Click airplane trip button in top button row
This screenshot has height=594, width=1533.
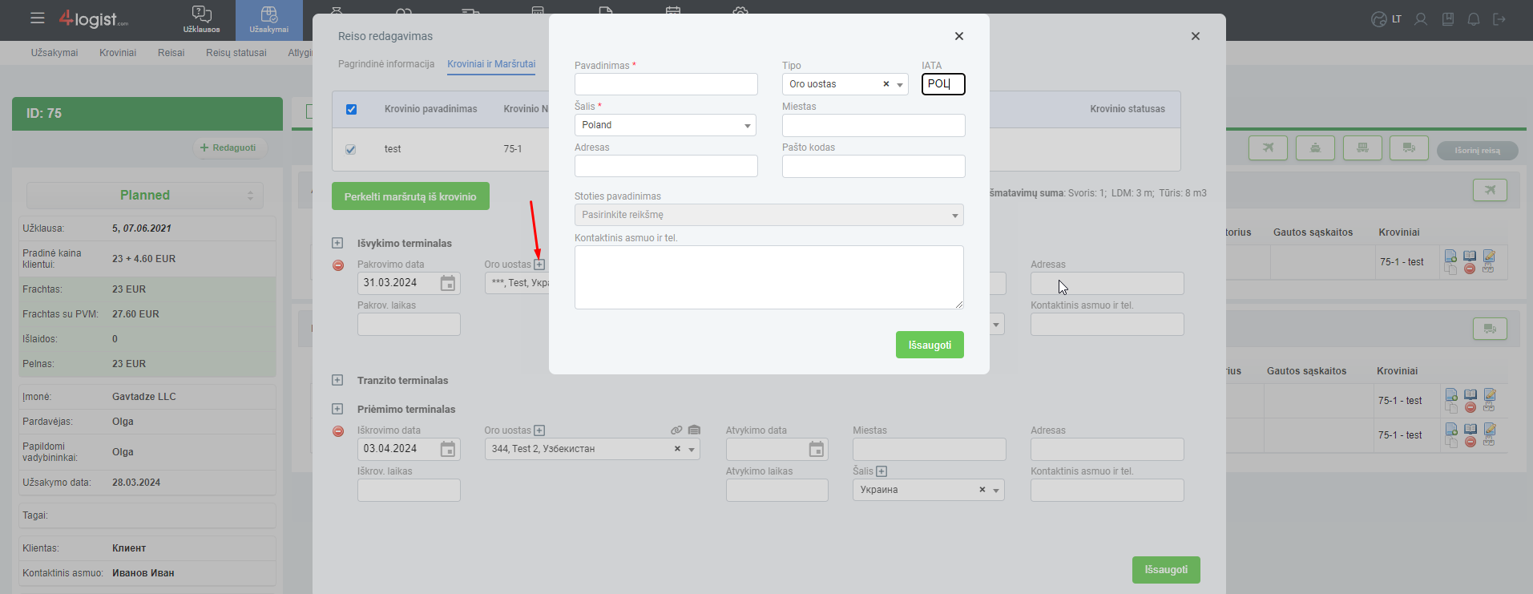coord(1268,147)
